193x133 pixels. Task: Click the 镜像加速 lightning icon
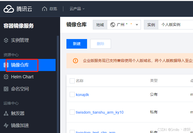click(6, 125)
